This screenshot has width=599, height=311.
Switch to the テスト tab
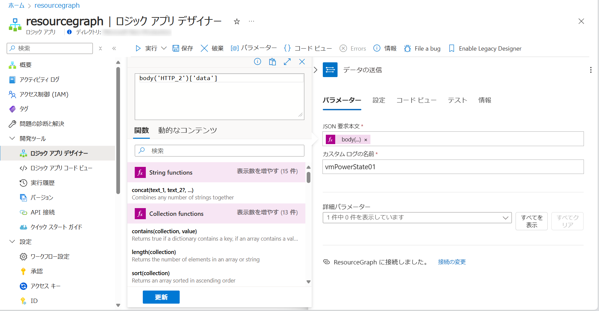tap(457, 100)
